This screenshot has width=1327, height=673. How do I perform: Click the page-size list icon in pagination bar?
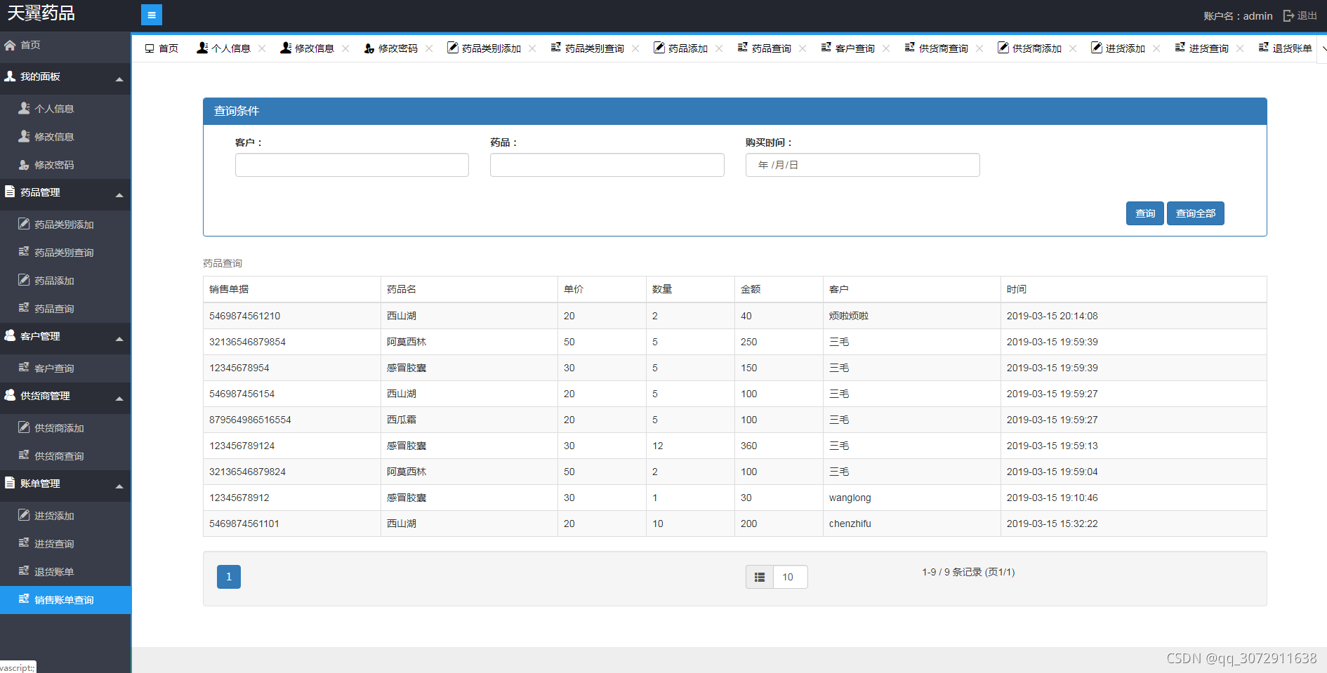pyautogui.click(x=760, y=577)
